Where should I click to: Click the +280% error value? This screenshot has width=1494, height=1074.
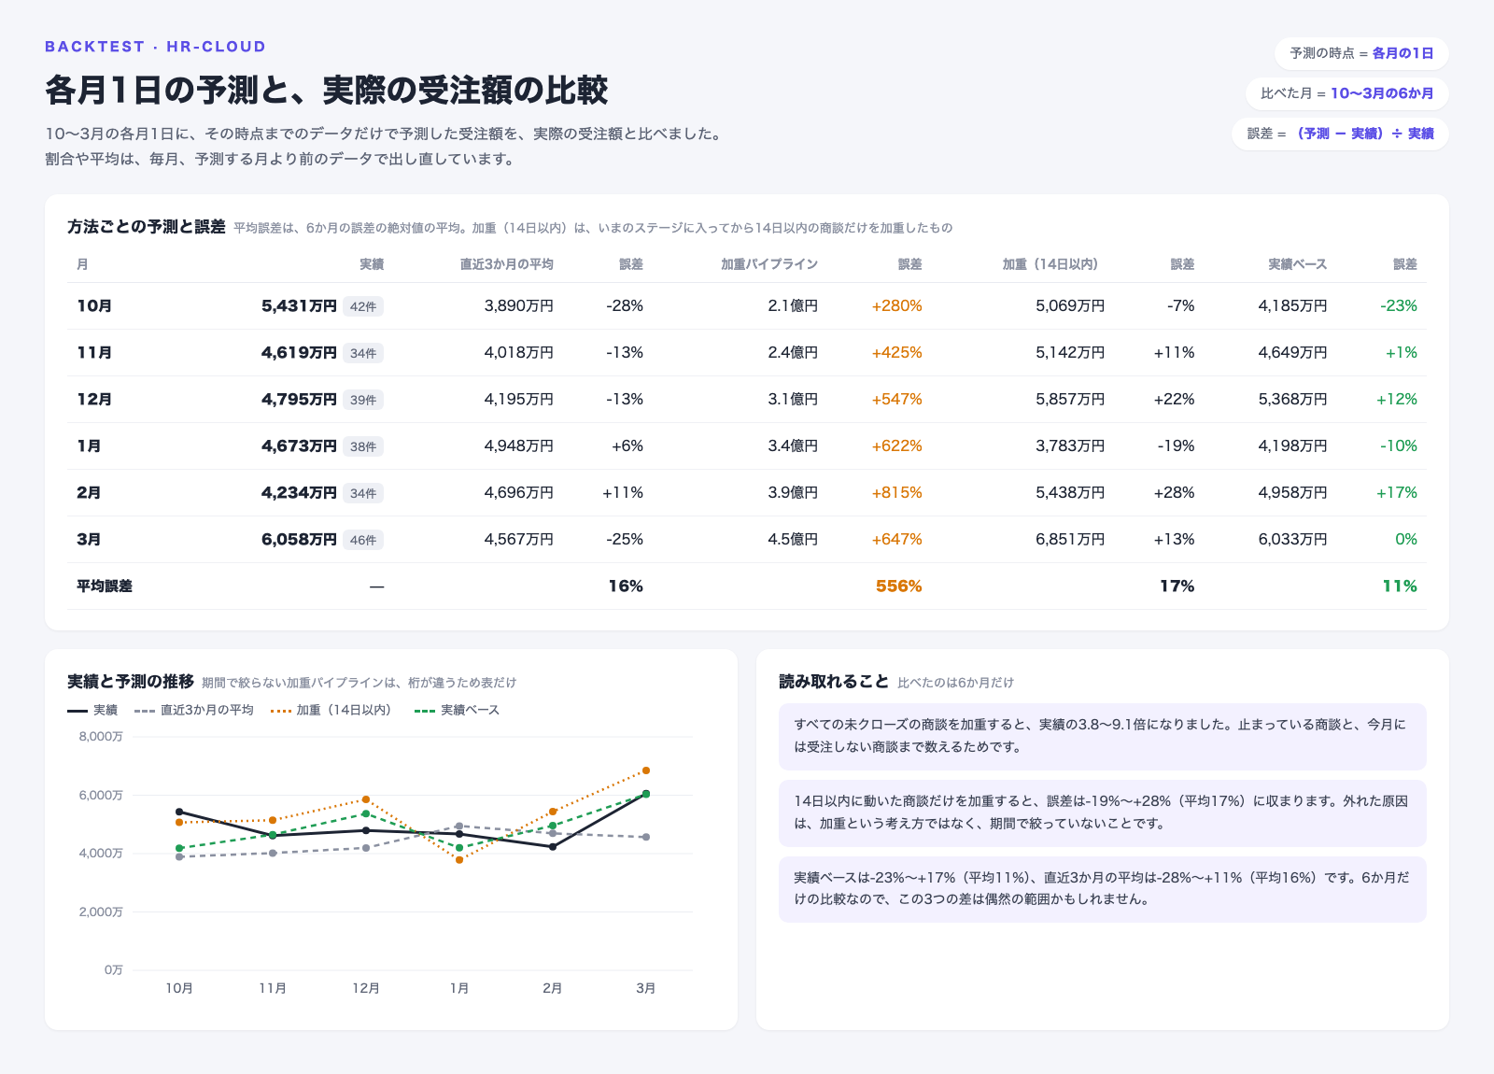point(896,306)
